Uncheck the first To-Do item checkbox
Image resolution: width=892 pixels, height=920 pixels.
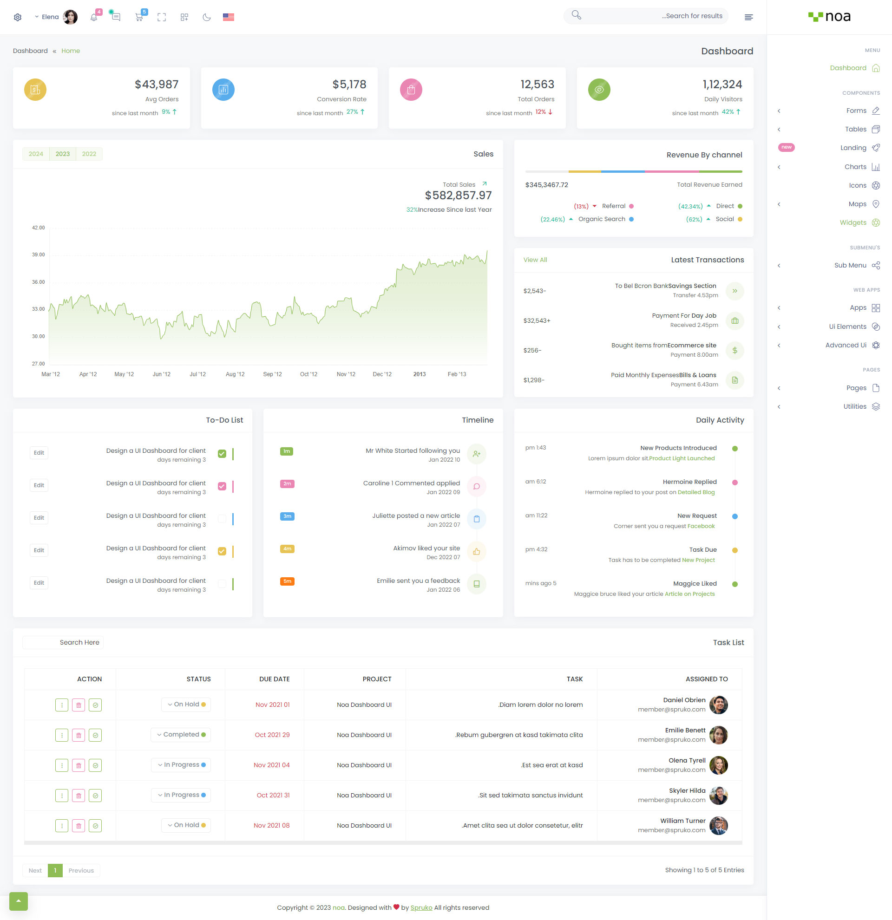[222, 453]
